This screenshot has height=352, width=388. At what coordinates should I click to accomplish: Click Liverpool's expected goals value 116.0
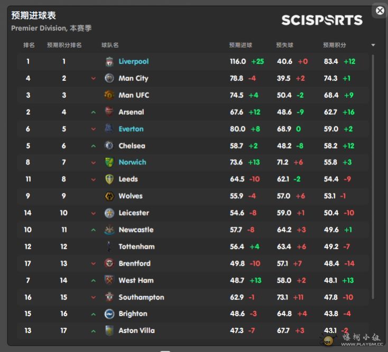[x=238, y=61]
